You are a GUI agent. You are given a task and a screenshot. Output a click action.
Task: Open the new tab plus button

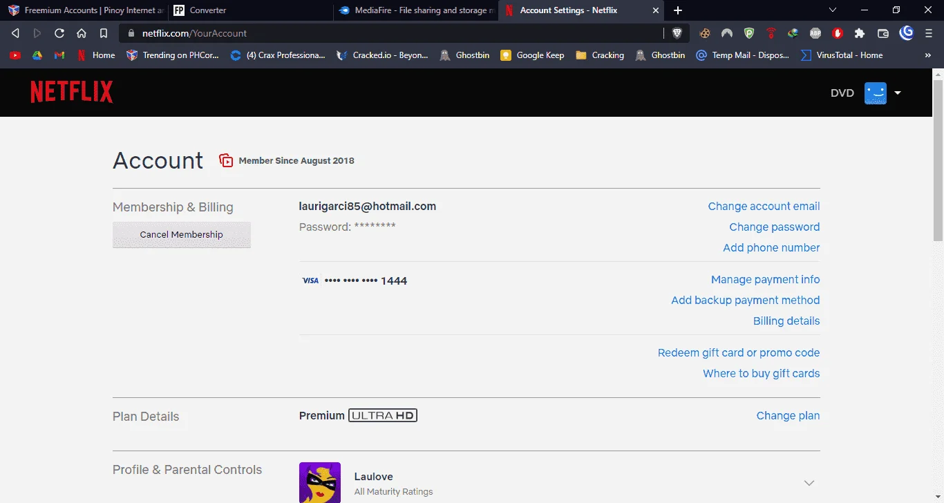pyautogui.click(x=678, y=10)
